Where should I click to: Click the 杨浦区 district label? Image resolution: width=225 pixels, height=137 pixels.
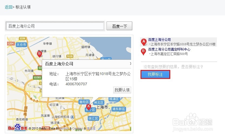(114, 99)
